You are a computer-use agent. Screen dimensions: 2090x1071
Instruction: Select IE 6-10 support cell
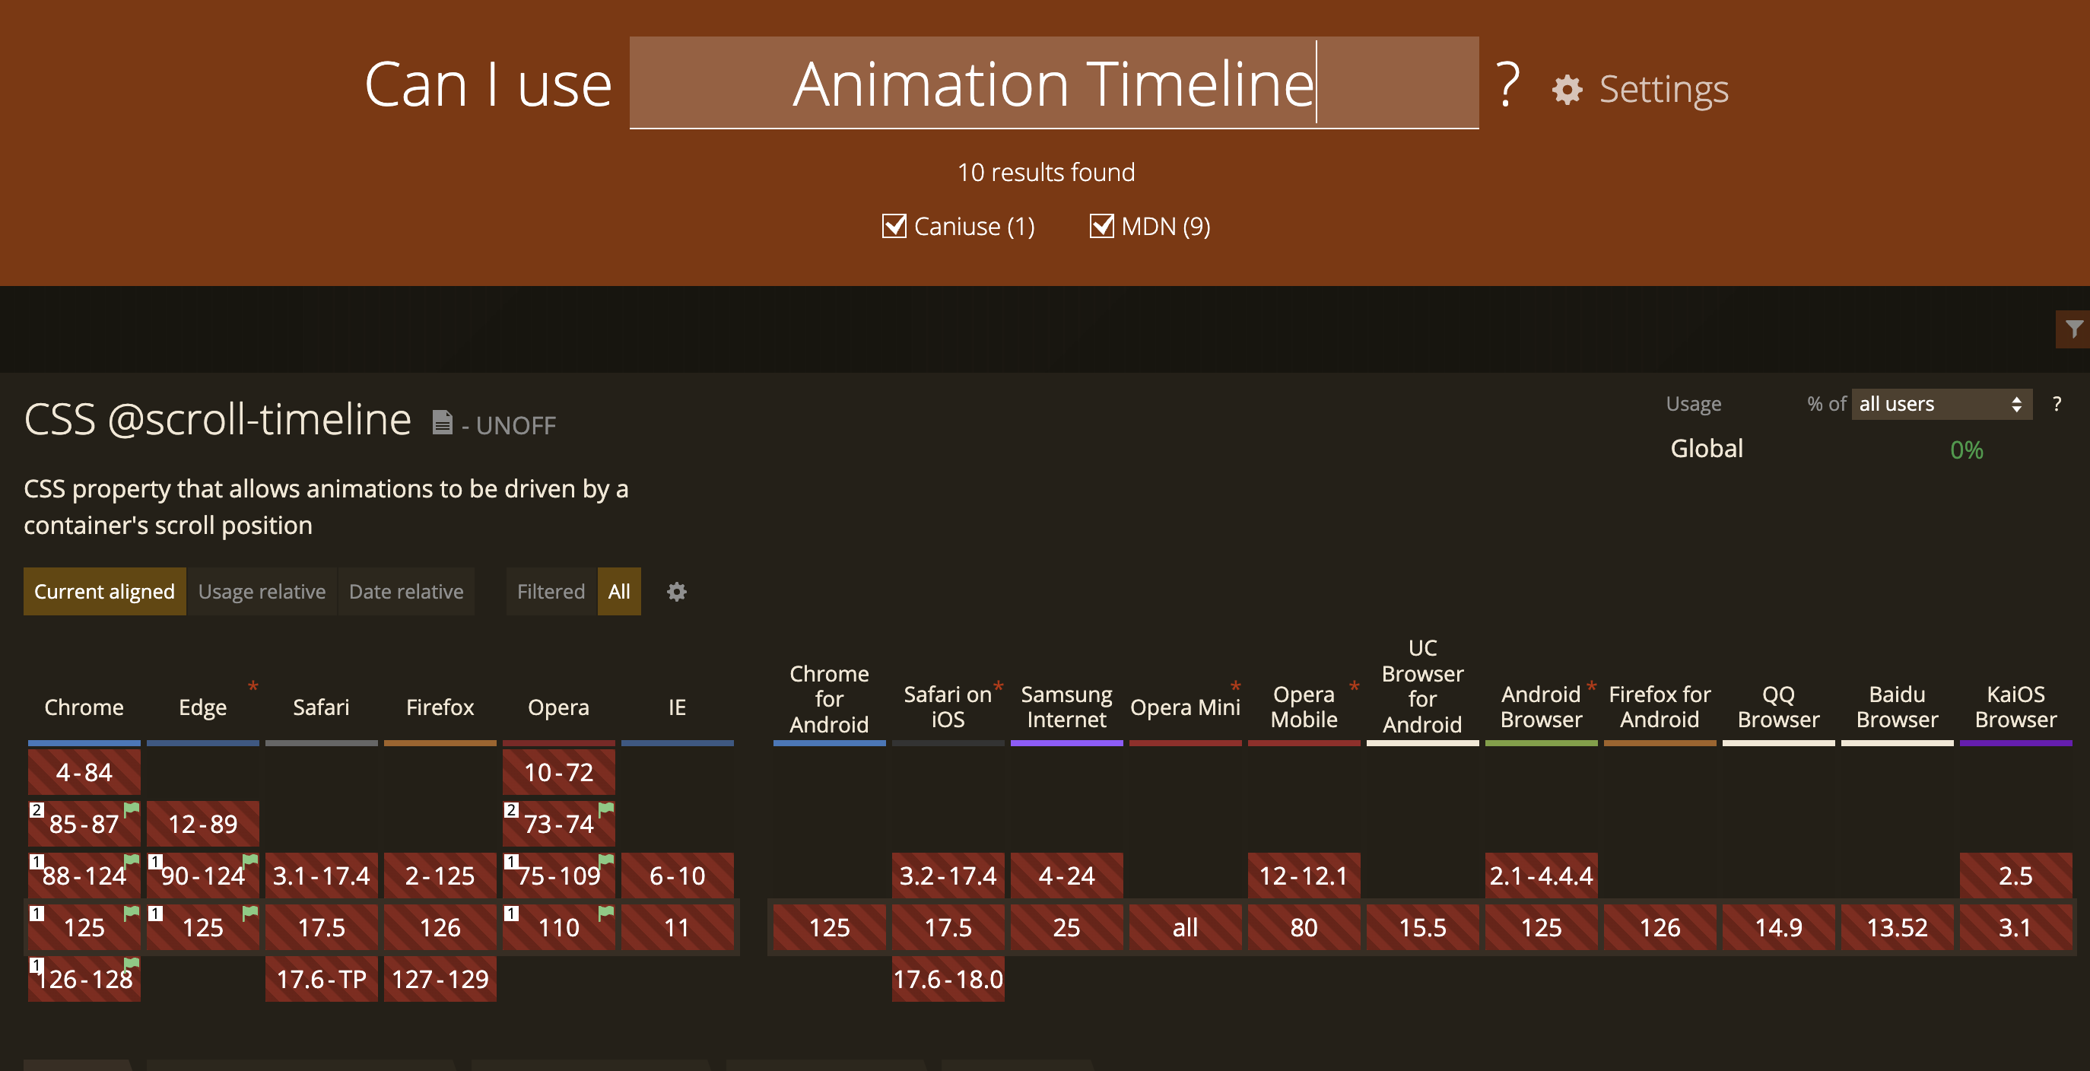pyautogui.click(x=678, y=876)
